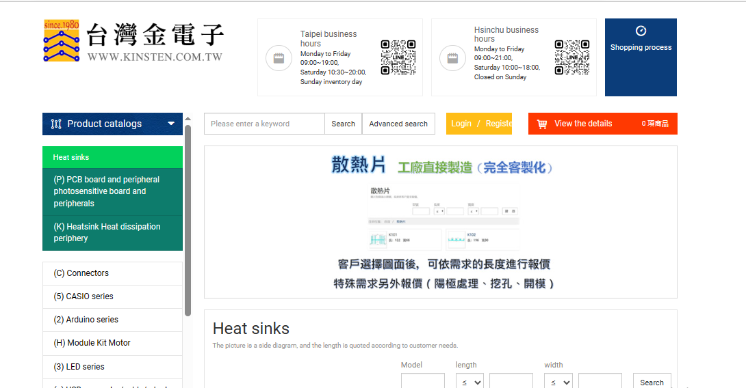
Task: Click the Product catalogs tools icon
Action: click(56, 124)
